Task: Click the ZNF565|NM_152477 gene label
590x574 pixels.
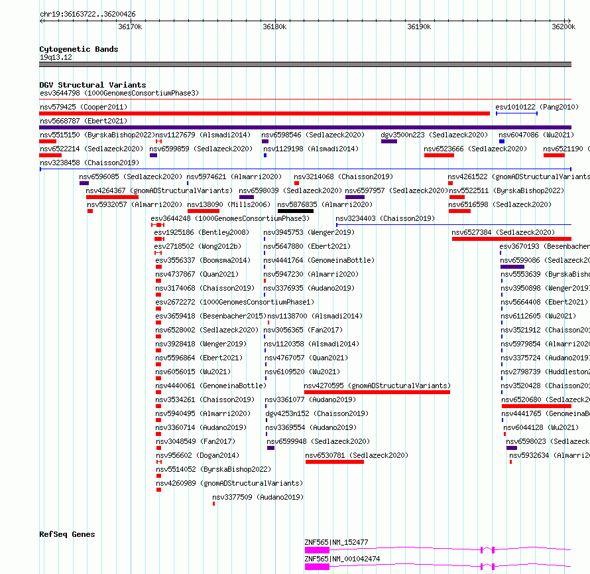Action: (x=336, y=542)
